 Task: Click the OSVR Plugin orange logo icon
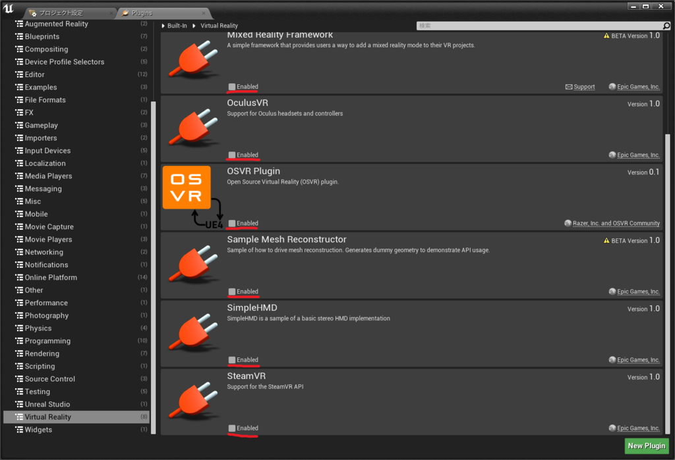[x=187, y=188]
